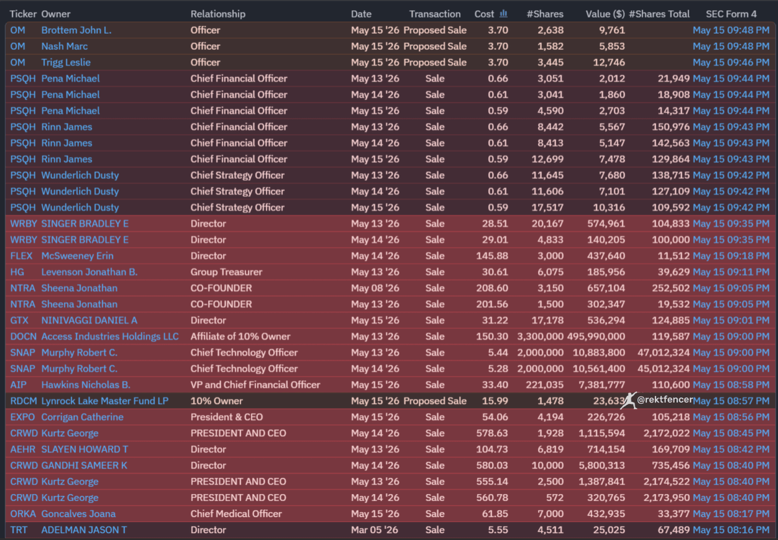Open SEC filing dated May 15 09:01 PM
This screenshot has height=540, width=778.
click(x=731, y=320)
